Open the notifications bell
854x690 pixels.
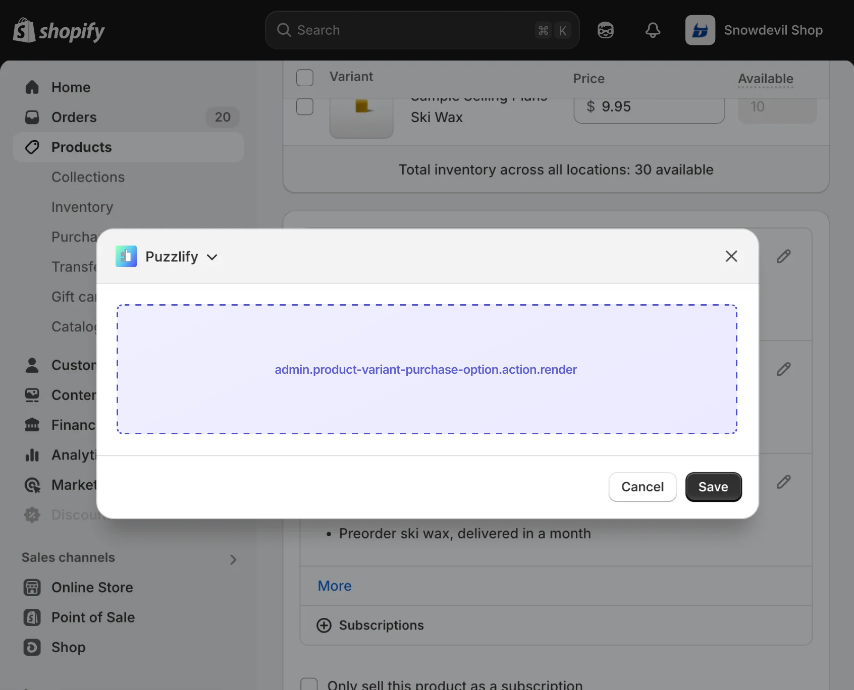coord(653,30)
